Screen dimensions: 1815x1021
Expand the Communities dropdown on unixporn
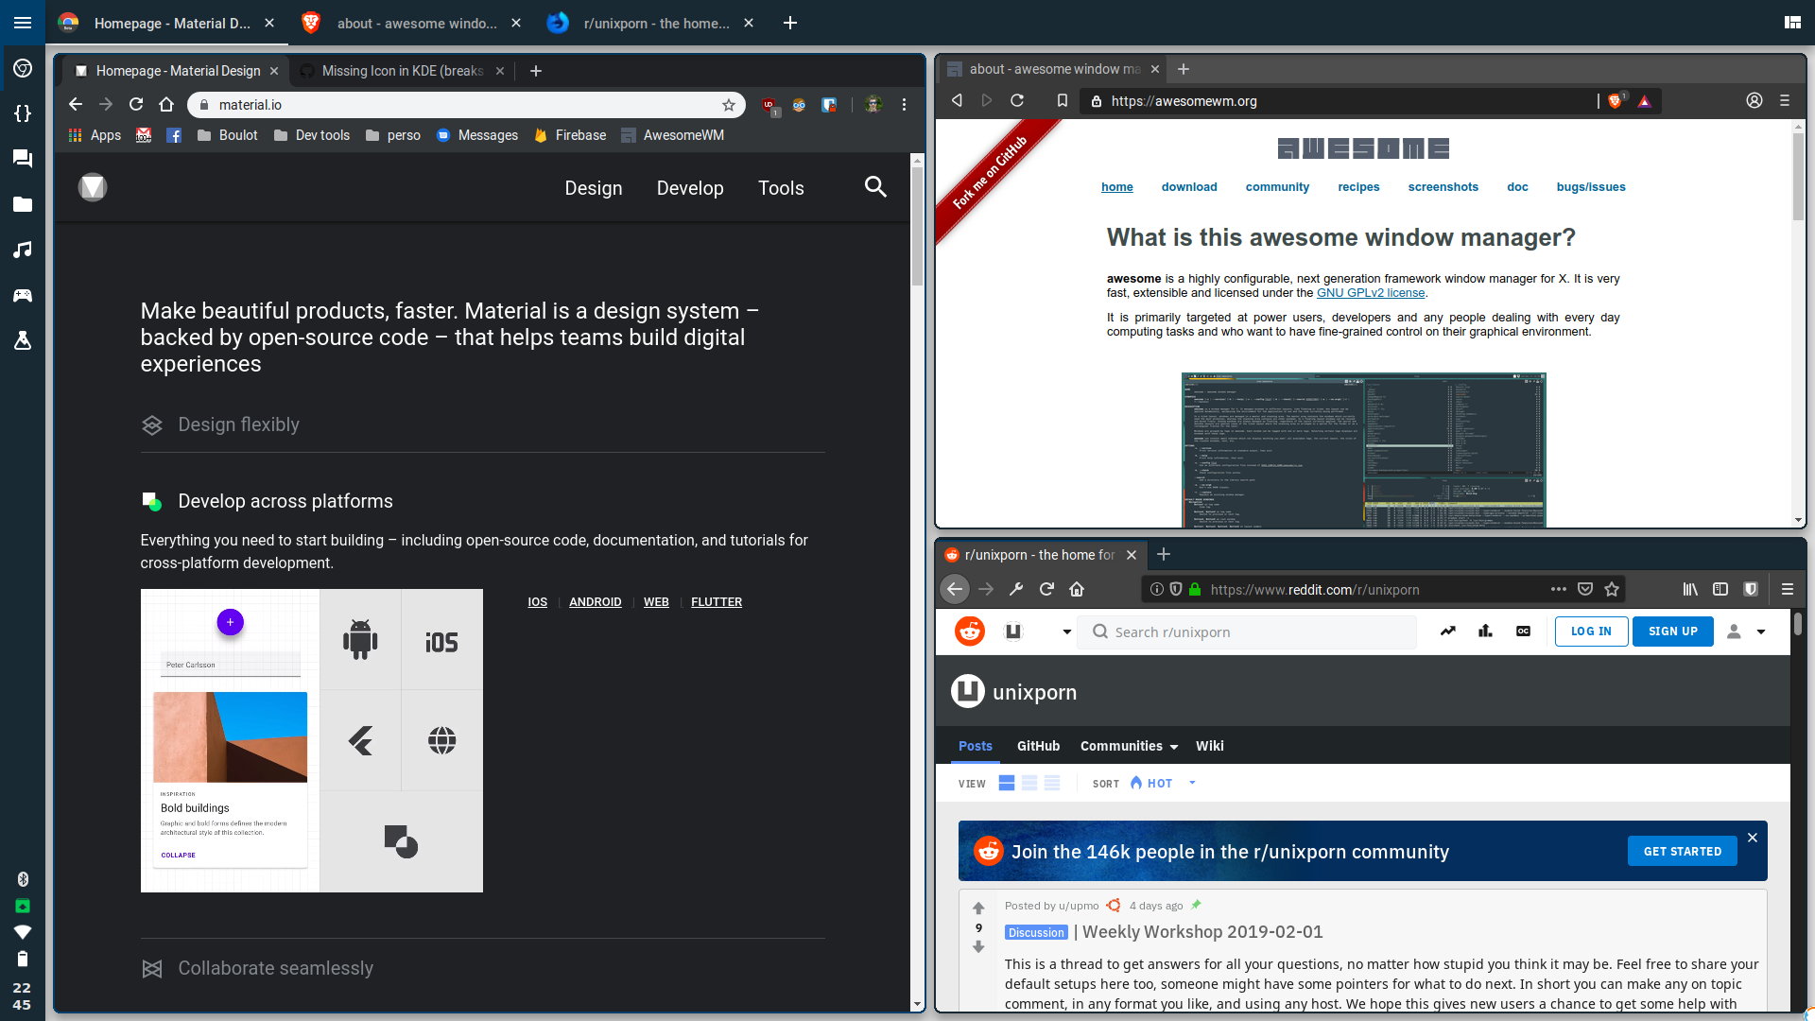pyautogui.click(x=1129, y=746)
